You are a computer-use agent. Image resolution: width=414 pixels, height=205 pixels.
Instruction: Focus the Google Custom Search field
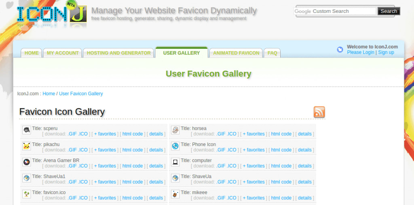pyautogui.click(x=335, y=11)
